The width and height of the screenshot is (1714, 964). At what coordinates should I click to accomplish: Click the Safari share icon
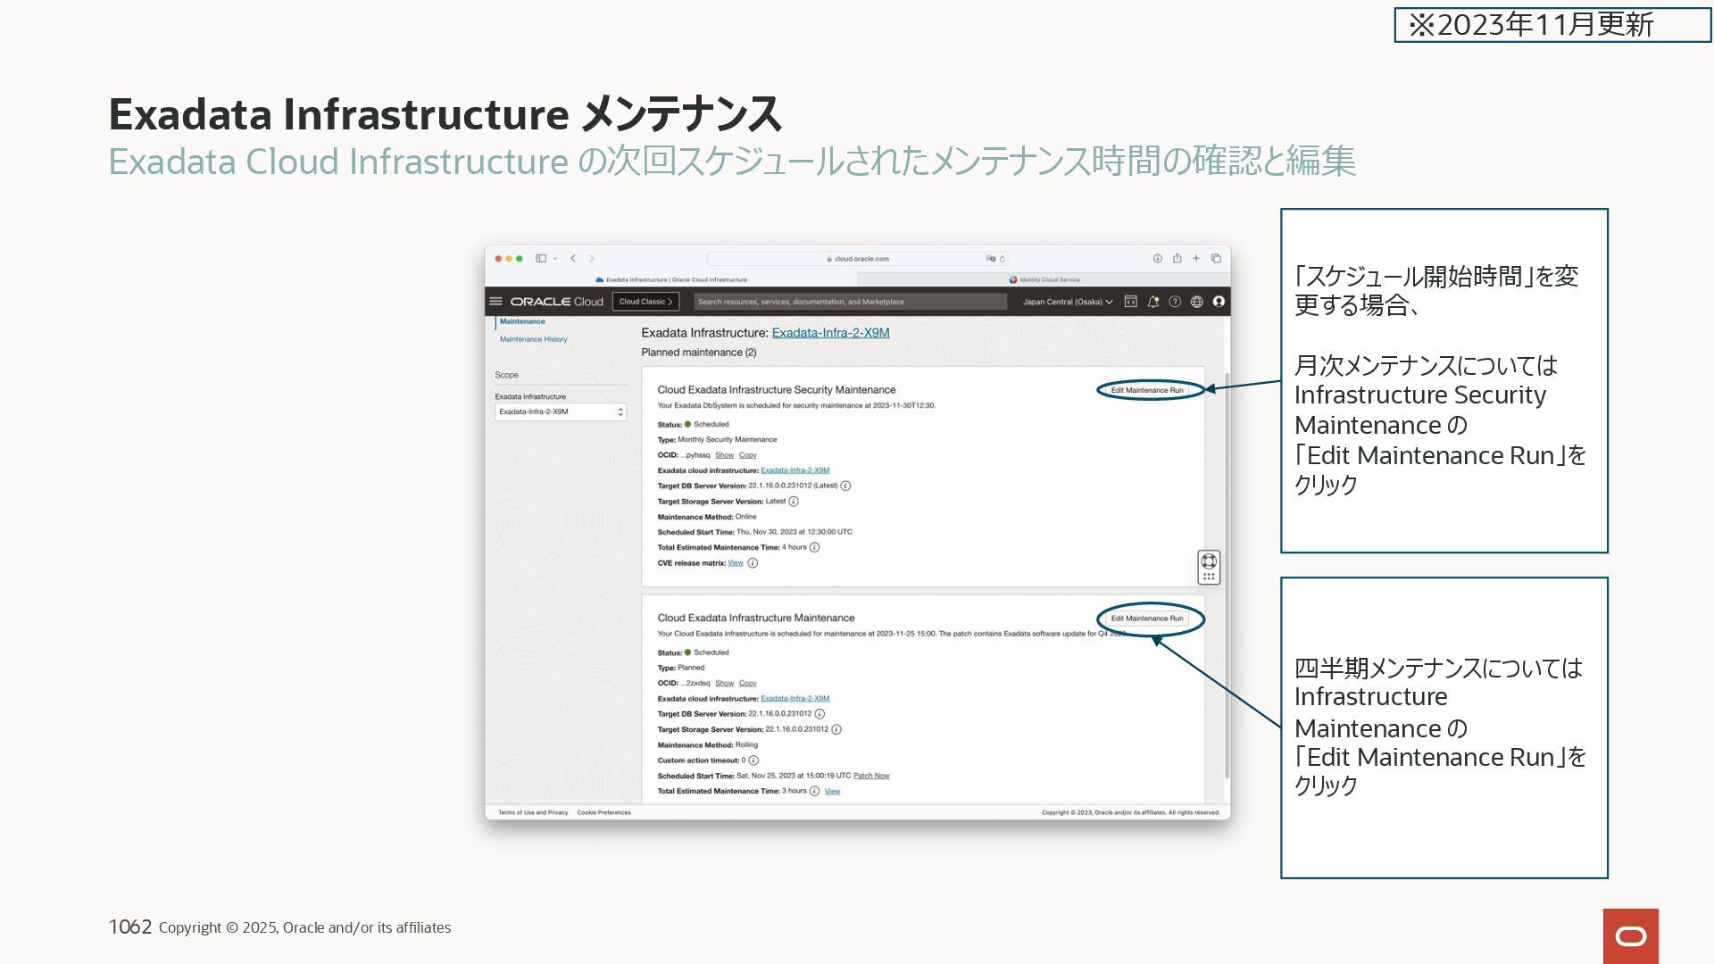point(1177,259)
